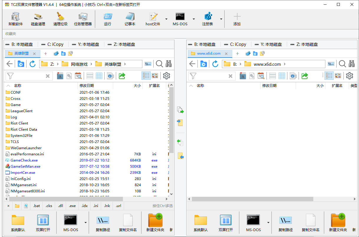Screen dimensions: 359x237
Task: Click the left pane refresh icon
Action: coord(32,64)
